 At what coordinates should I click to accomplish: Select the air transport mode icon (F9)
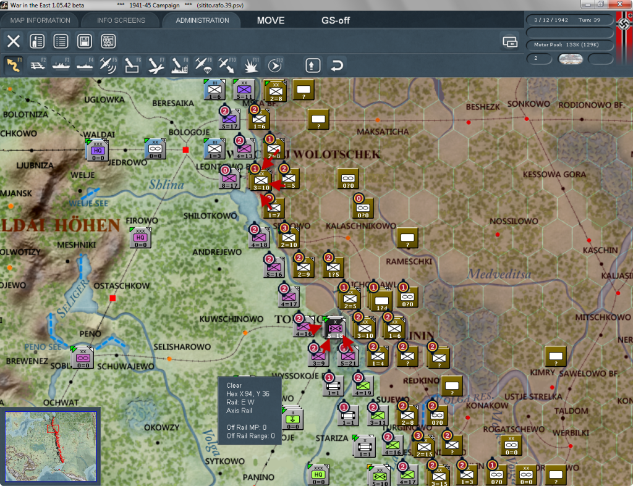pos(203,65)
